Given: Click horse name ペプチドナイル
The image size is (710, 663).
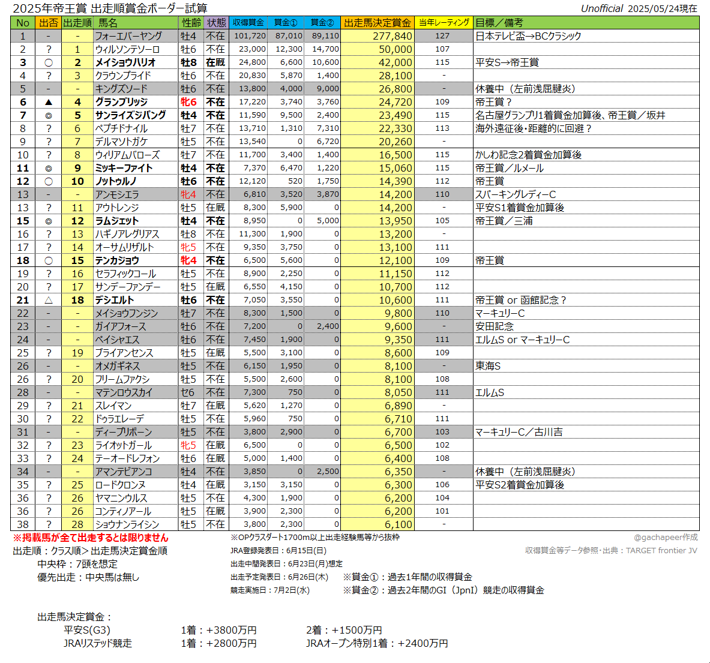Looking at the screenshot, I should point(121,128).
